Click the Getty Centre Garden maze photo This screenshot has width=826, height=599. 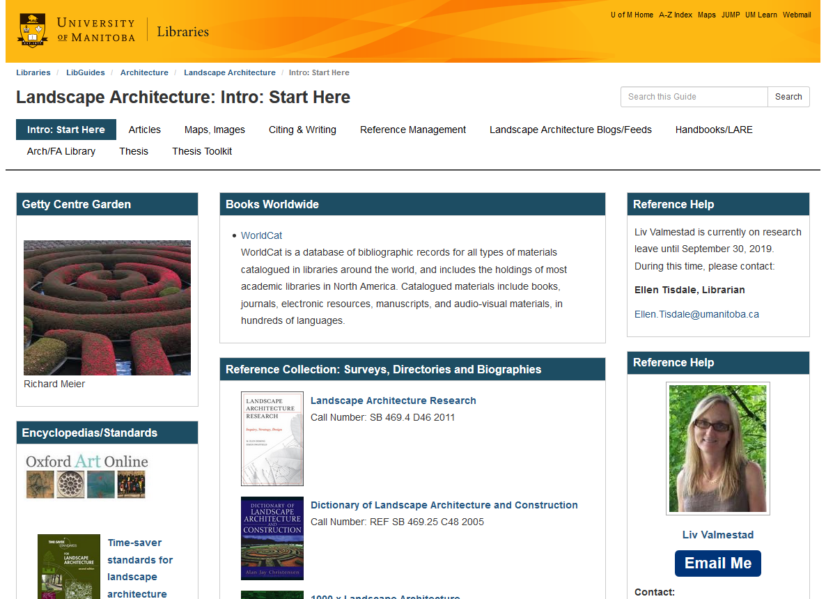tap(107, 308)
